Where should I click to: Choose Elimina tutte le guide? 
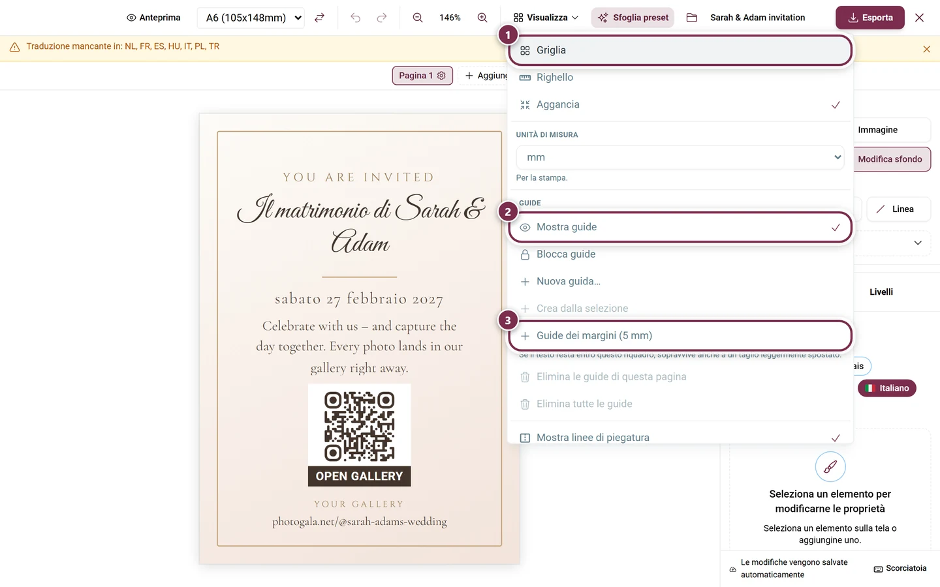tap(680, 404)
